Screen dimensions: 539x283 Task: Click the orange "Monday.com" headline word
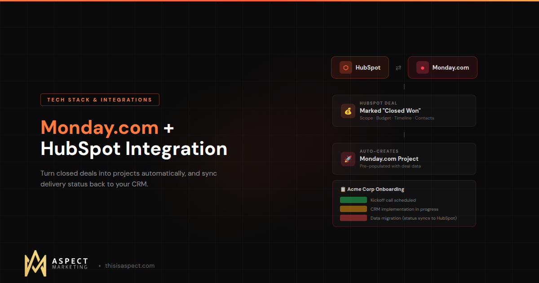pos(100,128)
